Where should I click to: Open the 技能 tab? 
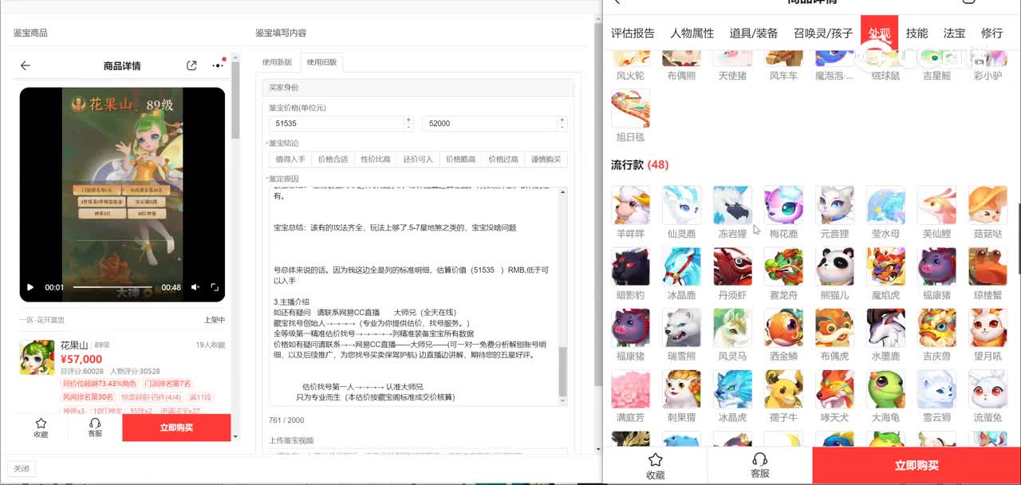pos(917,34)
